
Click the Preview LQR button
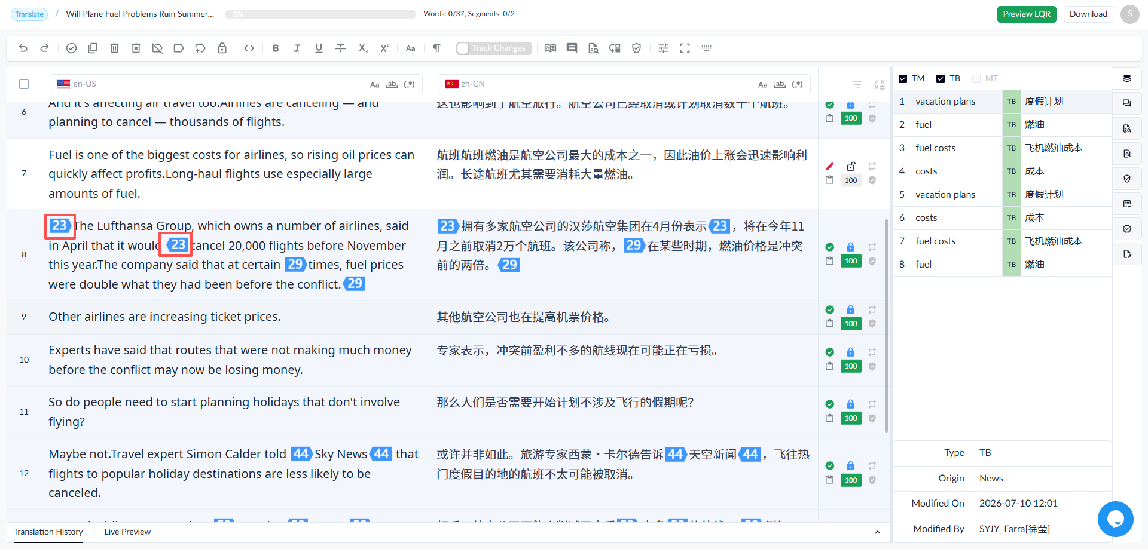tap(1027, 14)
